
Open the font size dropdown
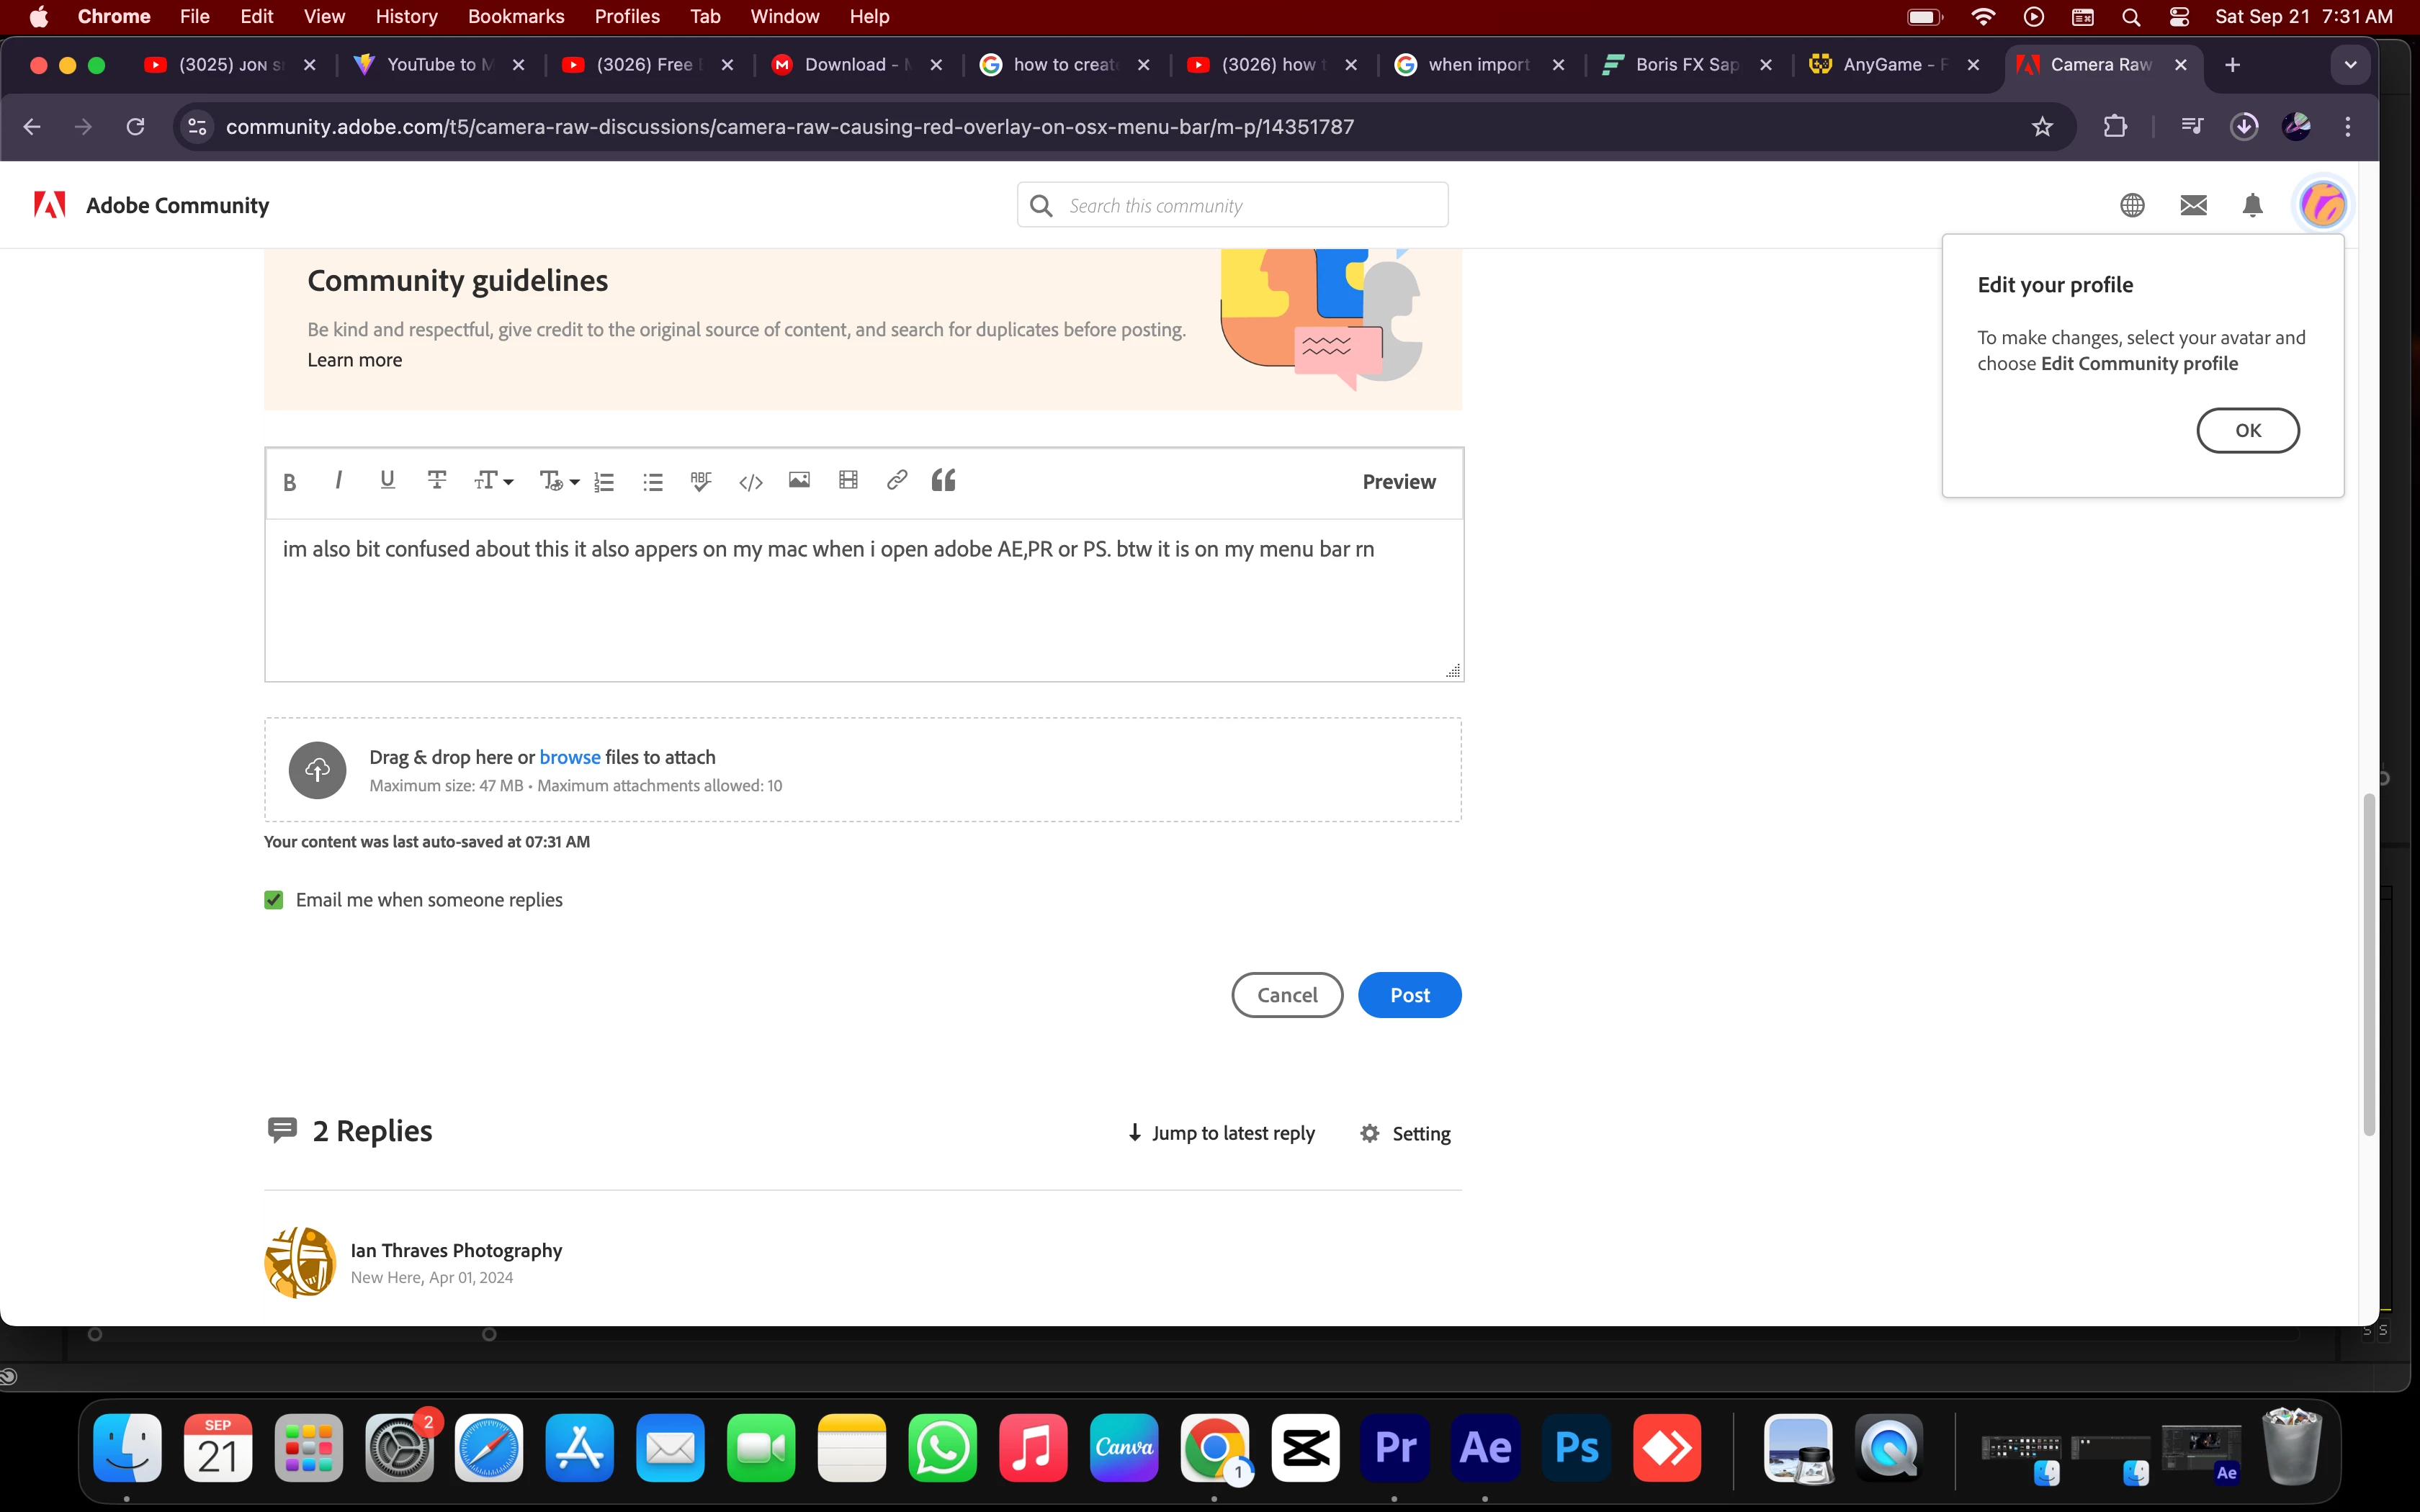tap(493, 482)
